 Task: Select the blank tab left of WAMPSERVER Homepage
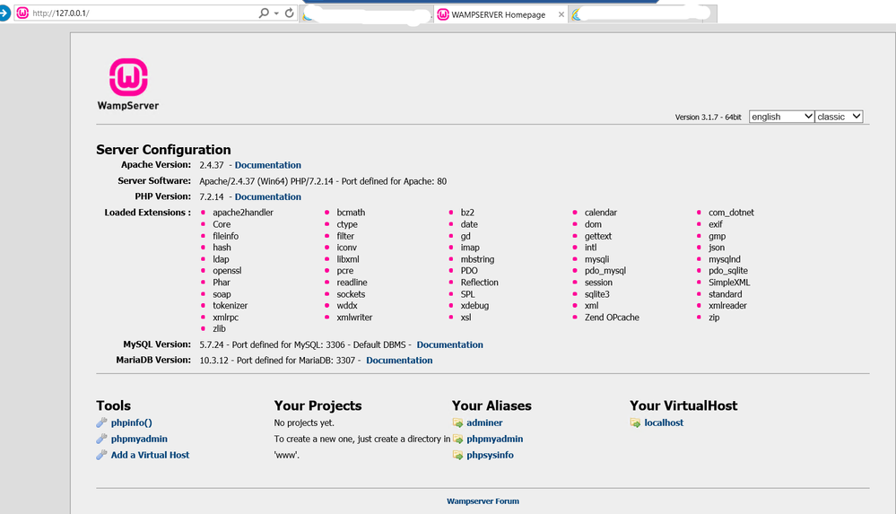[366, 15]
